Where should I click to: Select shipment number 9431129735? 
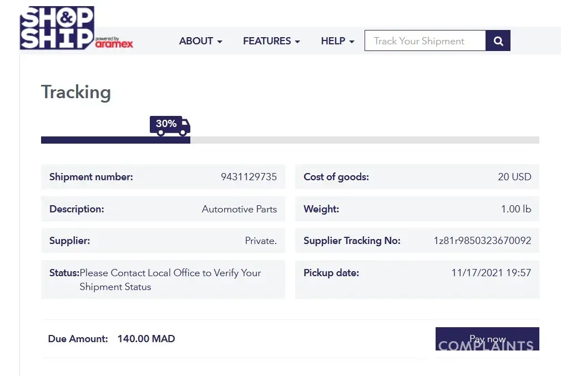tap(249, 177)
